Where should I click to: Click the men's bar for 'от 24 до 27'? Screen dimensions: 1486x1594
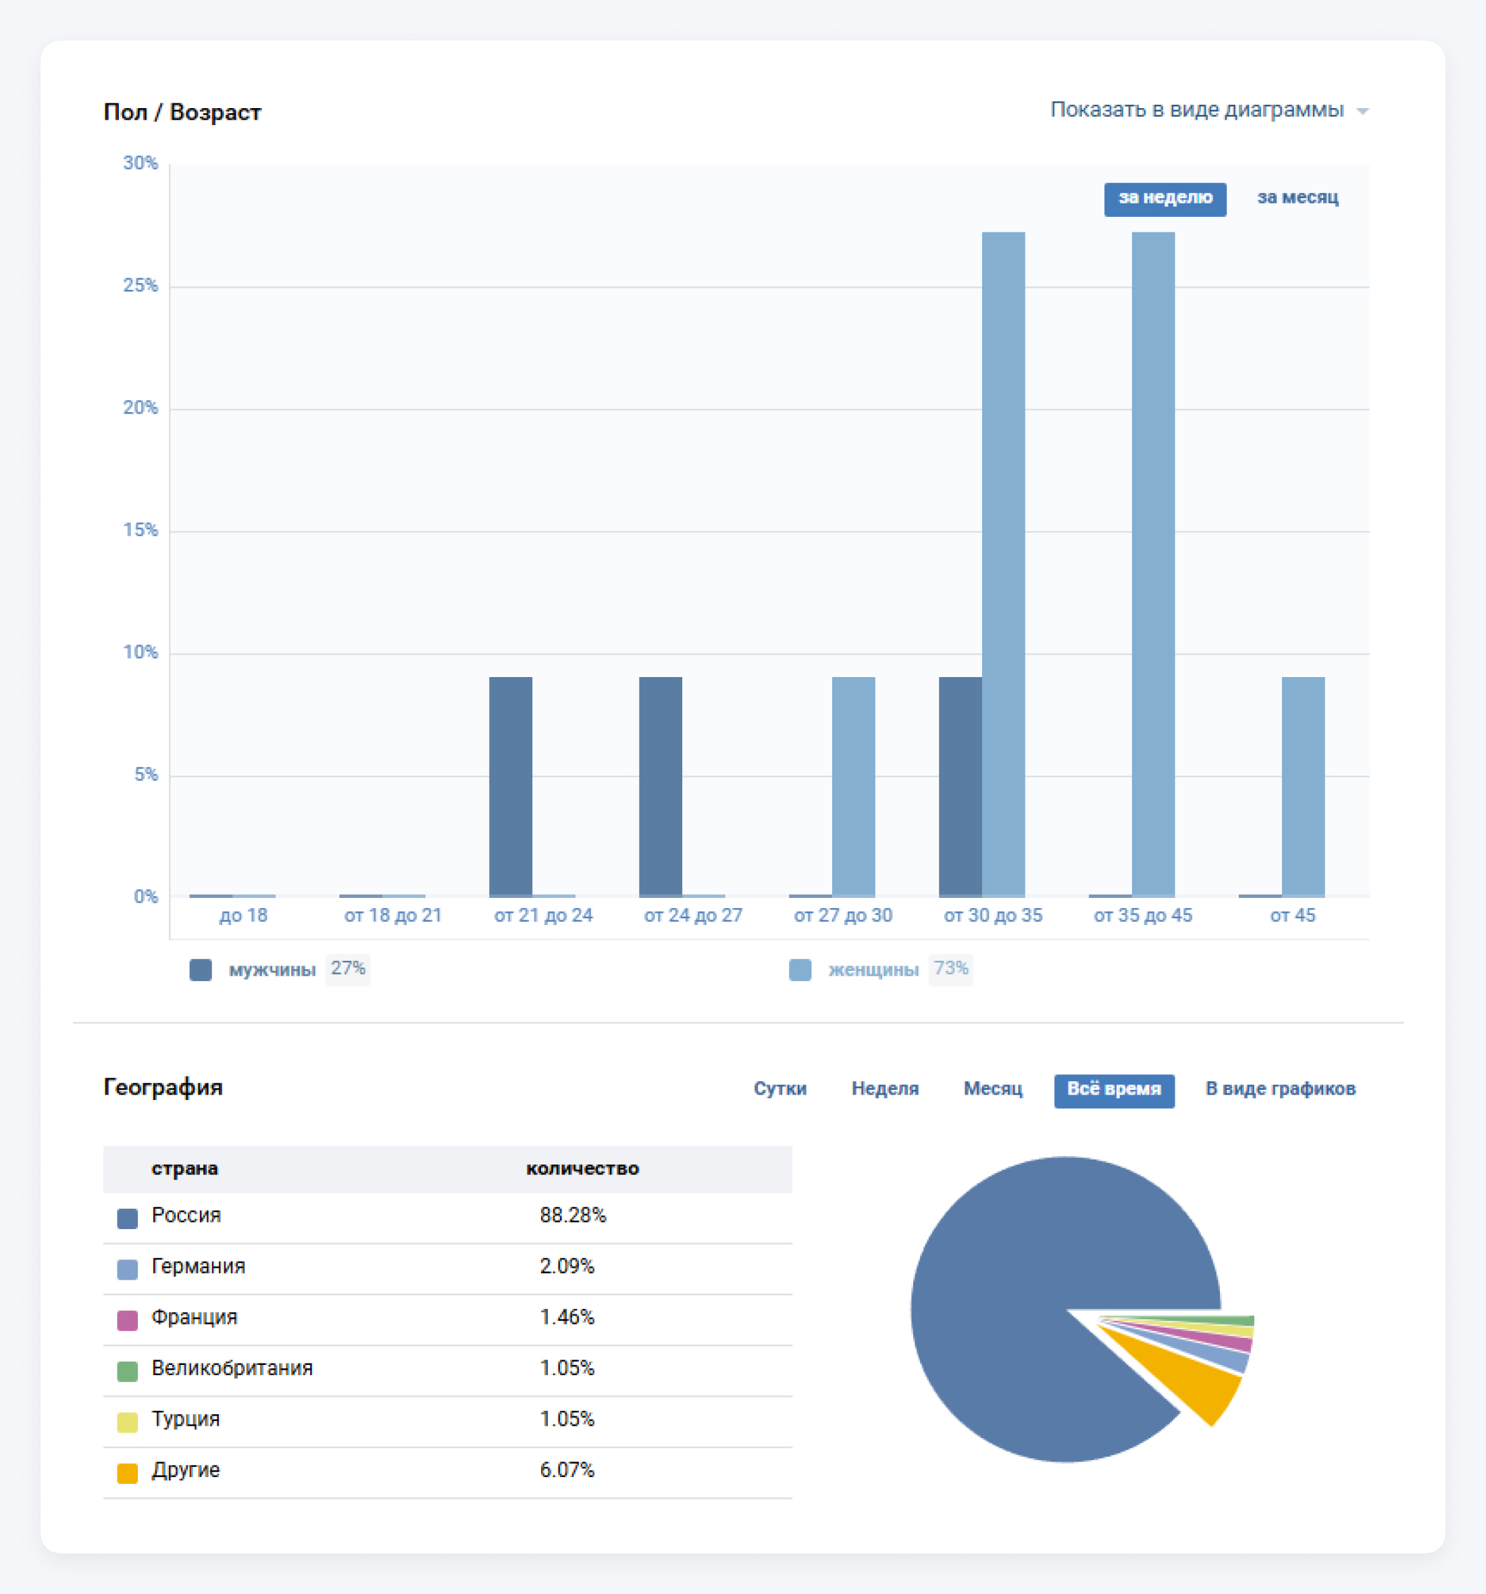pyautogui.click(x=661, y=787)
